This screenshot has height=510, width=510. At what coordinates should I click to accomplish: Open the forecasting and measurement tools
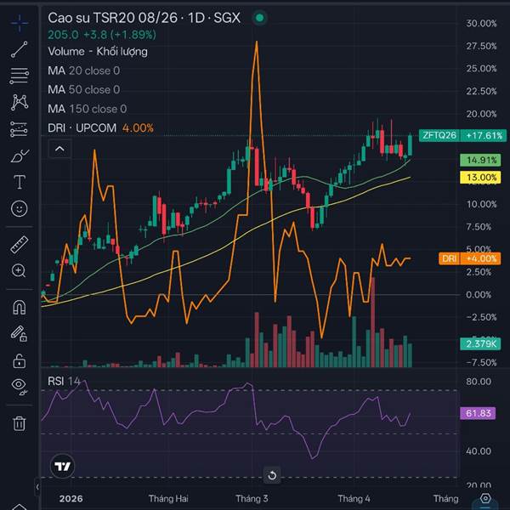[x=20, y=129]
